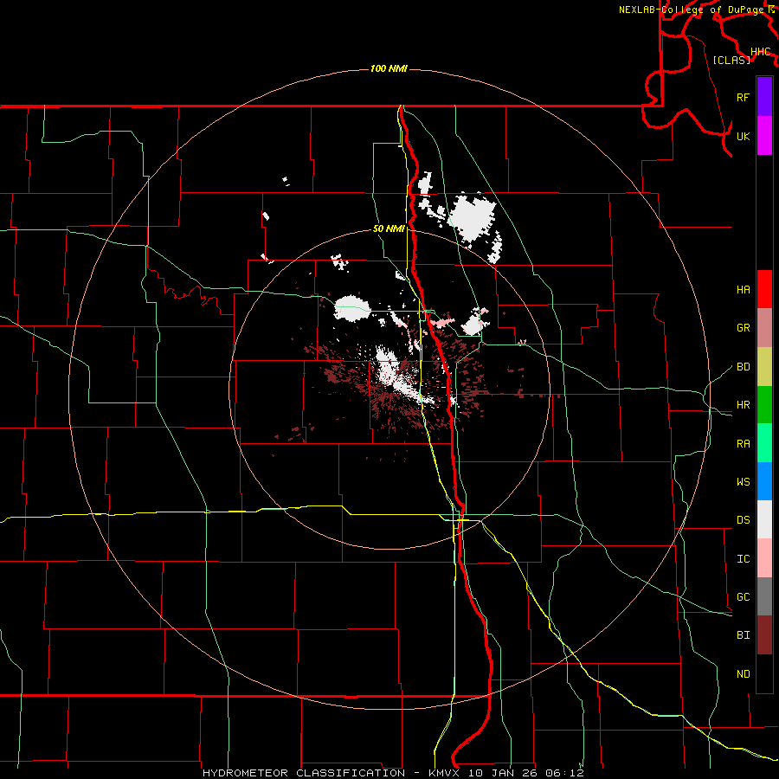Click the 'NEXLAB-College of DuPage' credit text
The height and width of the screenshot is (779, 779).
click(692, 10)
